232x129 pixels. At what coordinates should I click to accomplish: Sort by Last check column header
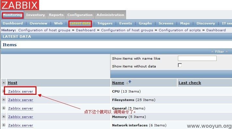pyautogui.click(x=190, y=83)
